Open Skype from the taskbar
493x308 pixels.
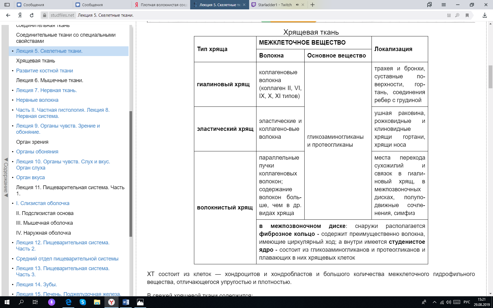tap(83, 302)
